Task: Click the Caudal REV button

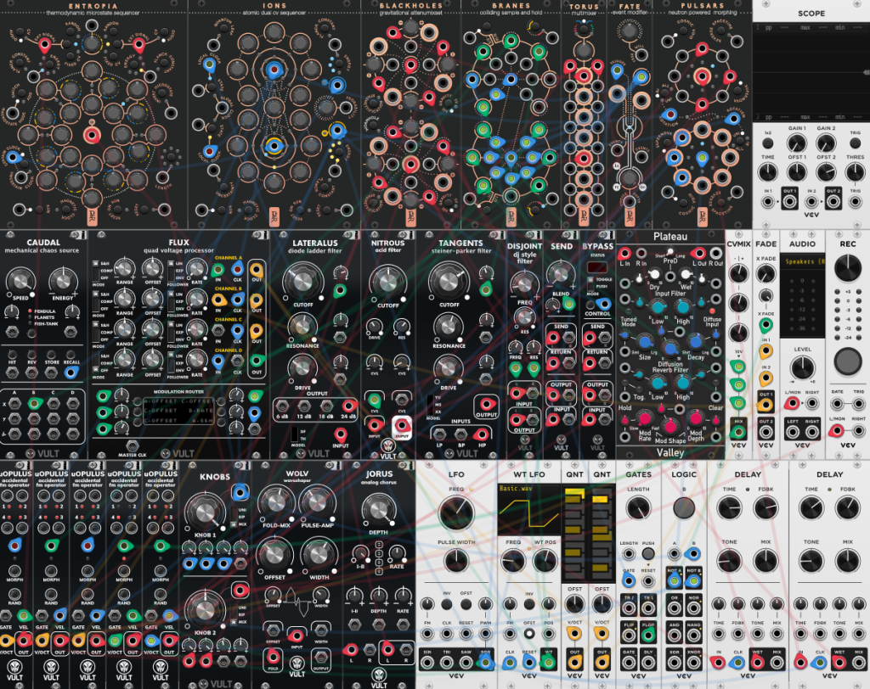Action: [x=31, y=355]
